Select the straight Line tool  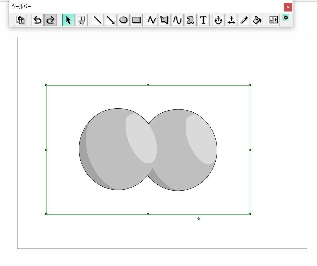coord(98,20)
